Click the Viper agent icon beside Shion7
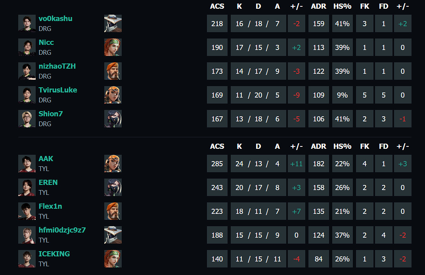The height and width of the screenshot is (275, 425). click(113, 119)
